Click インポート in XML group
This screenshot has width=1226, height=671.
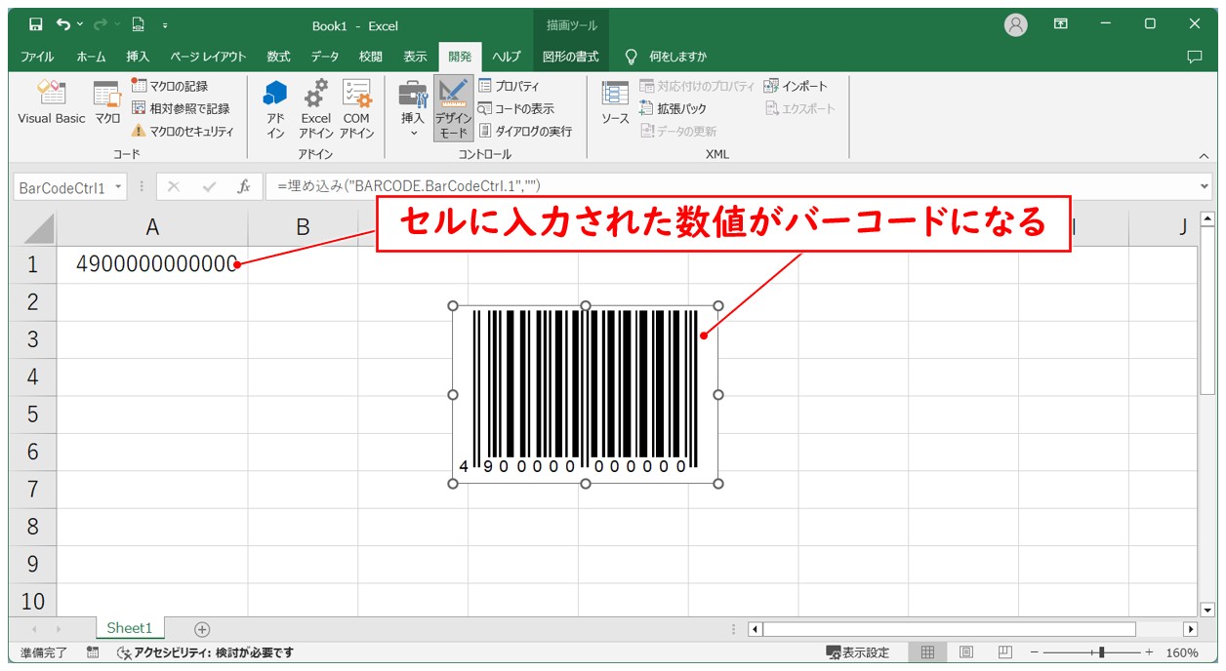click(x=796, y=86)
